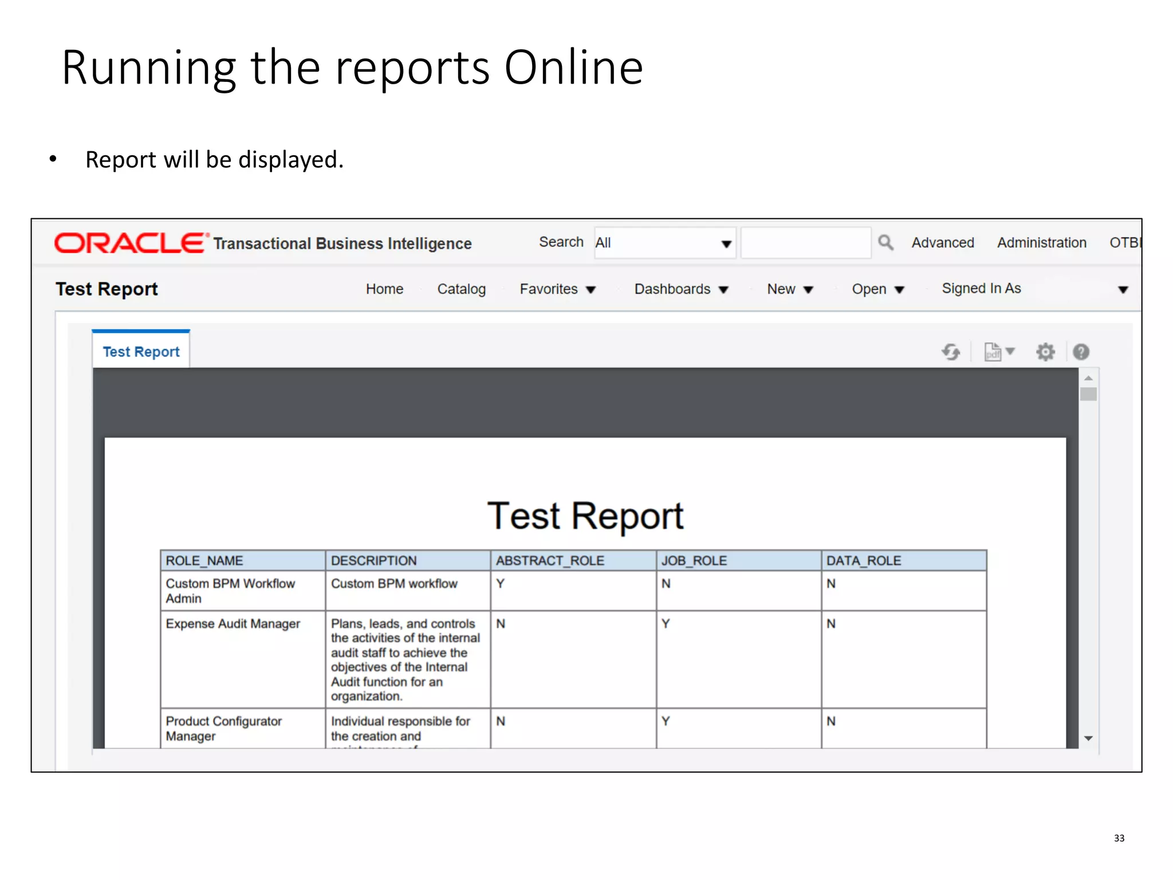The height and width of the screenshot is (880, 1173).
Task: Select the Custom BPM Workflow Admin cell
Action: 243,591
